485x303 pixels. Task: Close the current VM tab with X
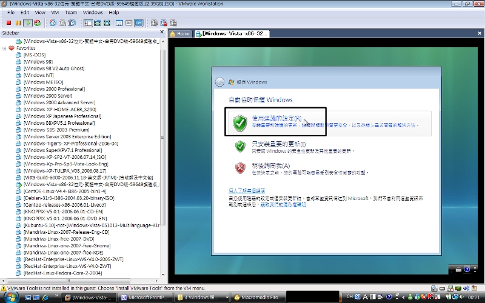tap(480, 33)
